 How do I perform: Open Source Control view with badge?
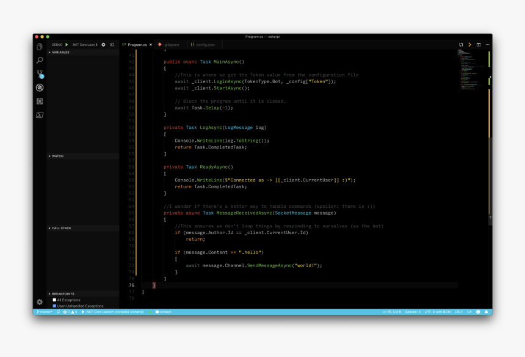pos(40,74)
